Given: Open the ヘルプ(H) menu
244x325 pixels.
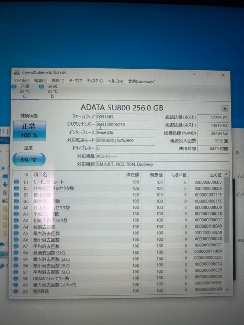Looking at the screenshot, I should (x=116, y=81).
